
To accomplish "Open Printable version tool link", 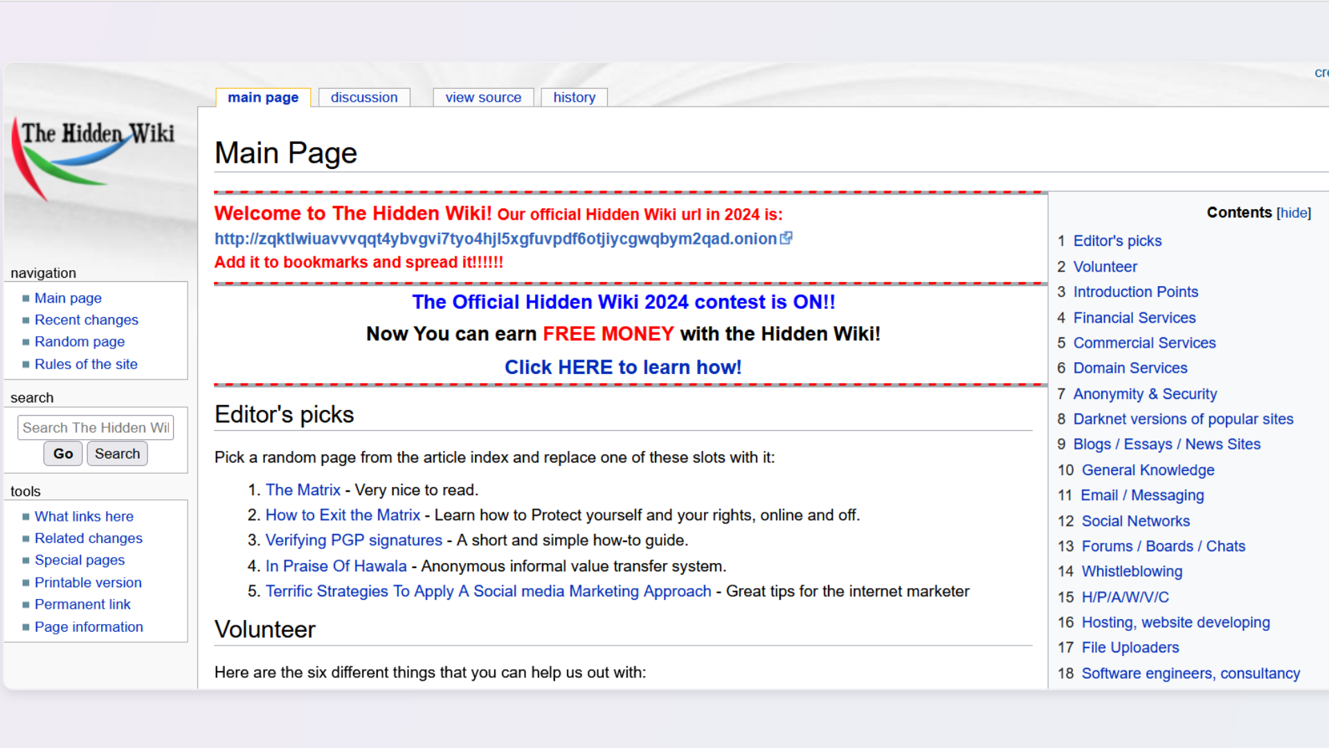I will pos(88,582).
